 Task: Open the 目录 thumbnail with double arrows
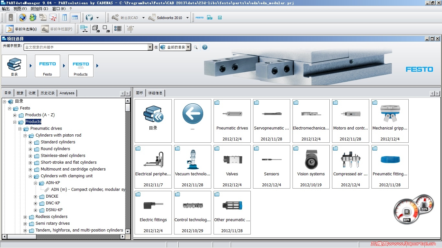click(153, 121)
